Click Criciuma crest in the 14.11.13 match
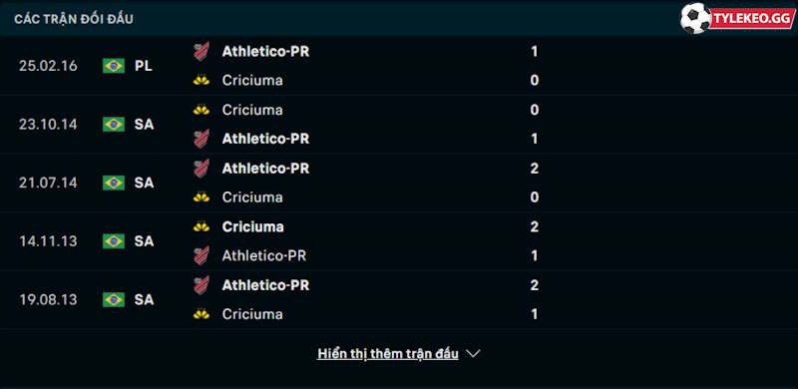The height and width of the screenshot is (389, 798). tap(201, 226)
